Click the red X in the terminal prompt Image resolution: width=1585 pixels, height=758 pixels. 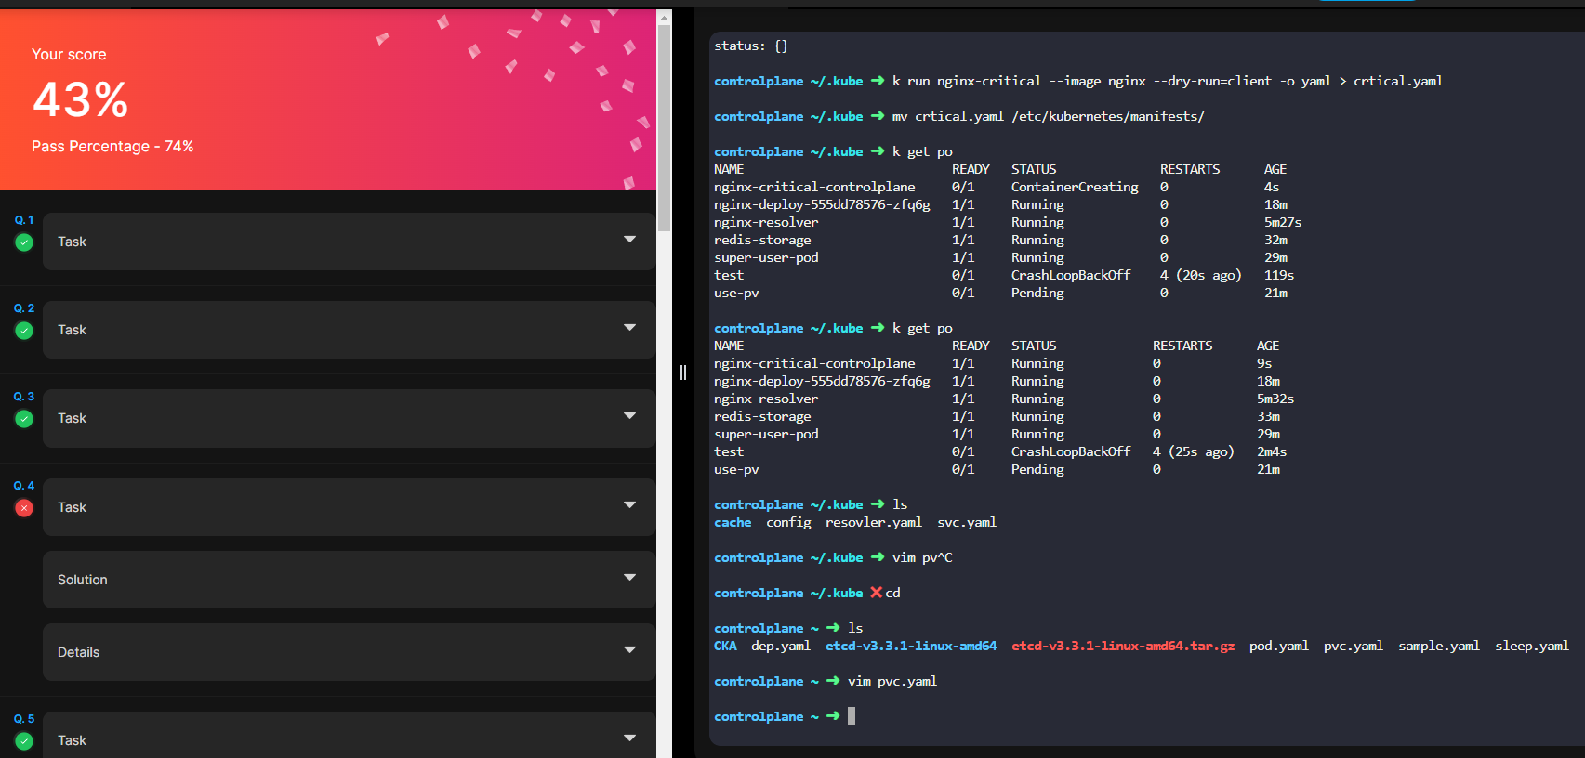[x=876, y=593]
